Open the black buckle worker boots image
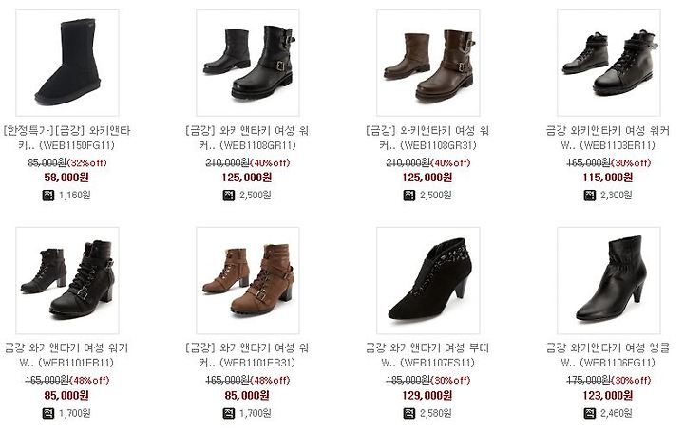The height and width of the screenshot is (432, 684). [x=248, y=63]
